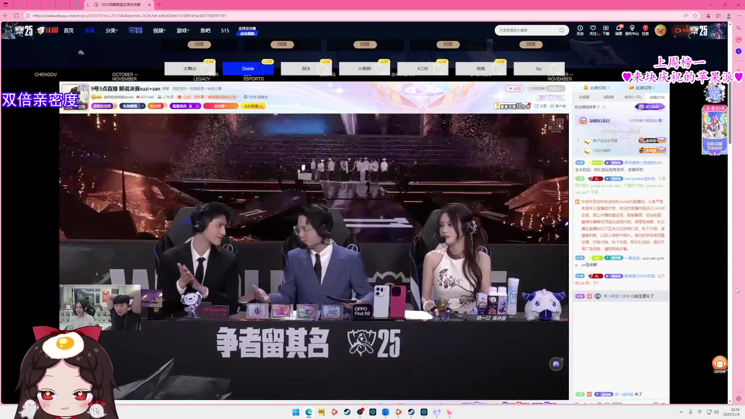Open the 消息 notifications bell icon
This screenshot has width=745, height=419.
coord(619,30)
